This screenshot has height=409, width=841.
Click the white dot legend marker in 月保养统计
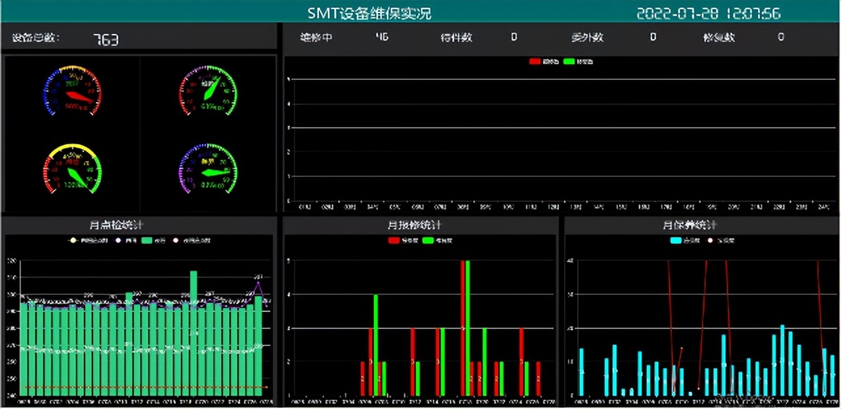click(710, 241)
